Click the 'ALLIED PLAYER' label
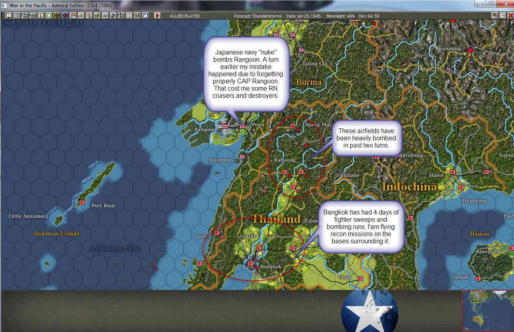 tap(185, 16)
